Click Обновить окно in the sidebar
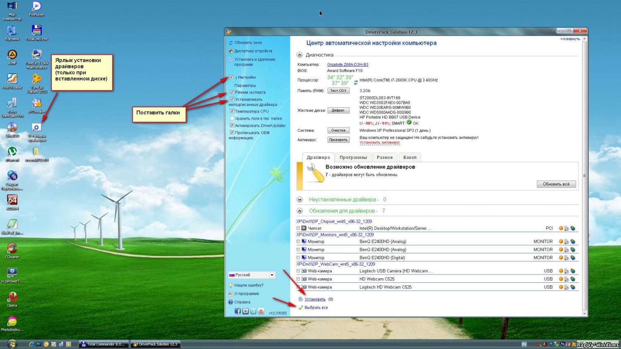Viewport: 621px width, 349px height. click(x=248, y=43)
